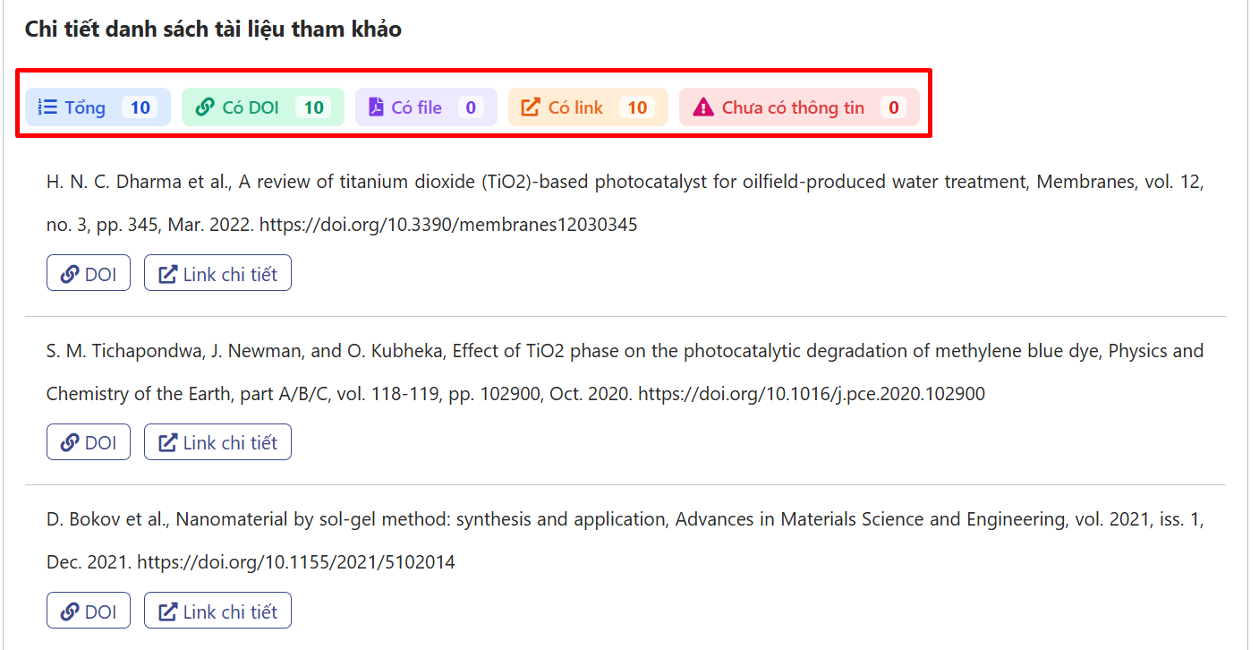Click the heading Chi tiết danh sách tài liệu

tap(213, 30)
